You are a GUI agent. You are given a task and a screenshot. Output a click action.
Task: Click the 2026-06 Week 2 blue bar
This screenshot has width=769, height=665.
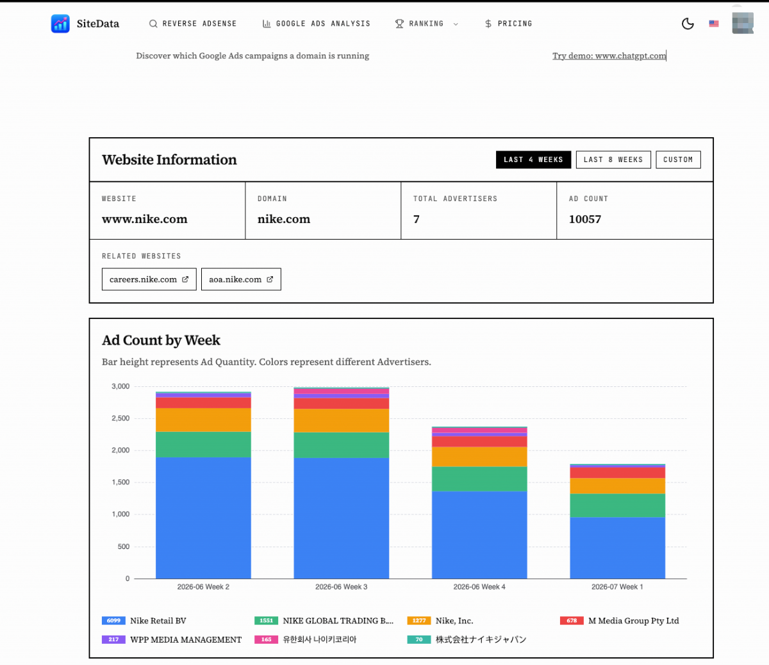tap(203, 518)
